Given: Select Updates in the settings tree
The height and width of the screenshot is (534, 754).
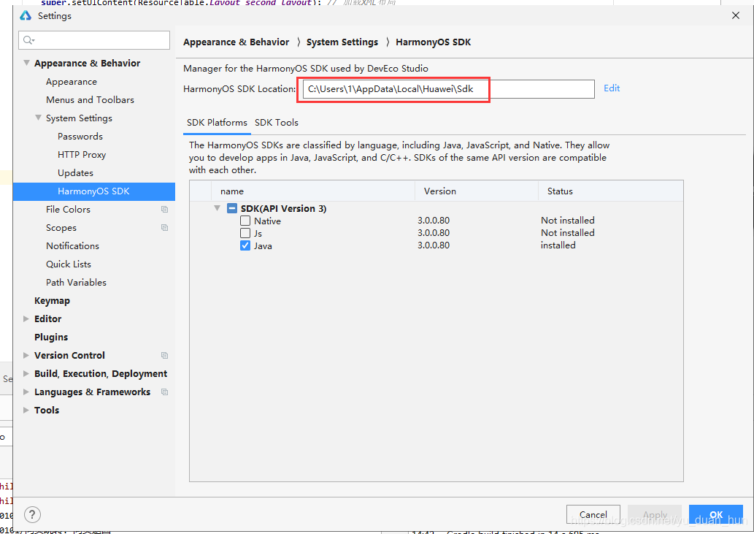Looking at the screenshot, I should pyautogui.click(x=75, y=173).
